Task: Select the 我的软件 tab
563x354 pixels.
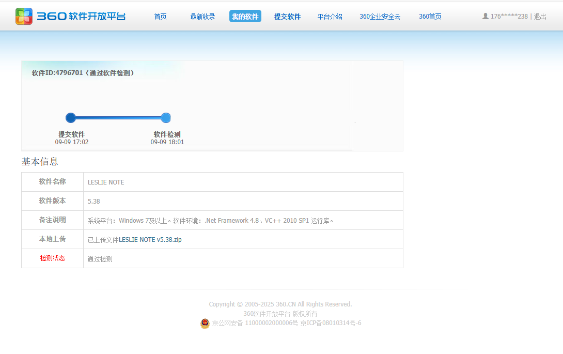Action: 245,16
